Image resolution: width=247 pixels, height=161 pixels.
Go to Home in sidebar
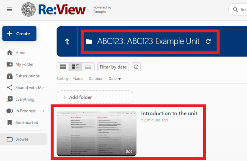pyautogui.click(x=21, y=53)
